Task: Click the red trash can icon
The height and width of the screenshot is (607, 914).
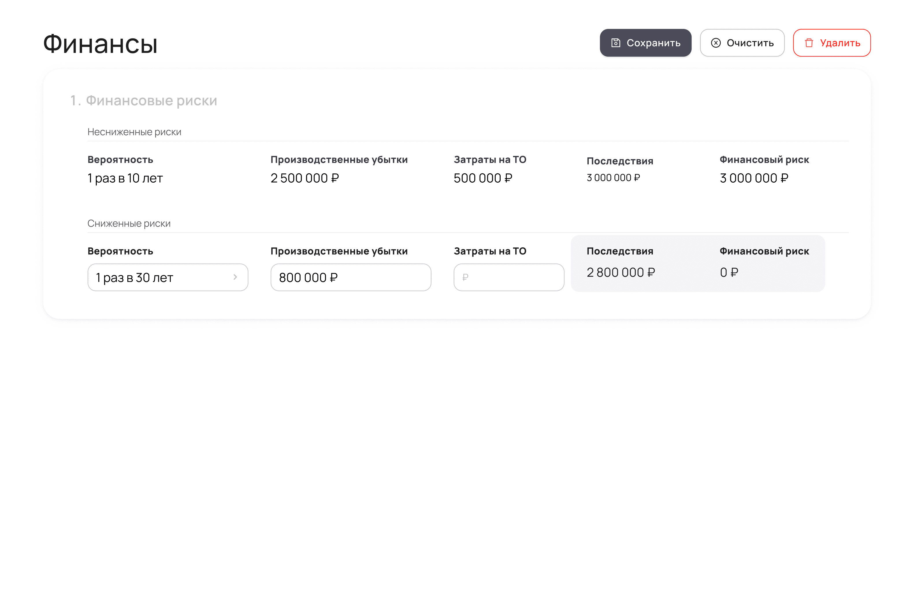Action: (x=809, y=43)
